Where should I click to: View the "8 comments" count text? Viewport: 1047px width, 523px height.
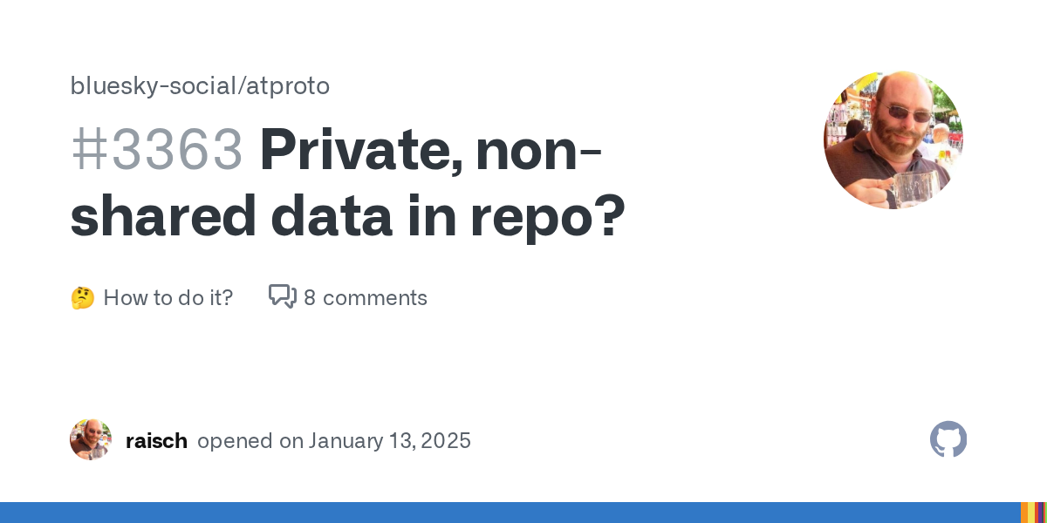point(366,298)
